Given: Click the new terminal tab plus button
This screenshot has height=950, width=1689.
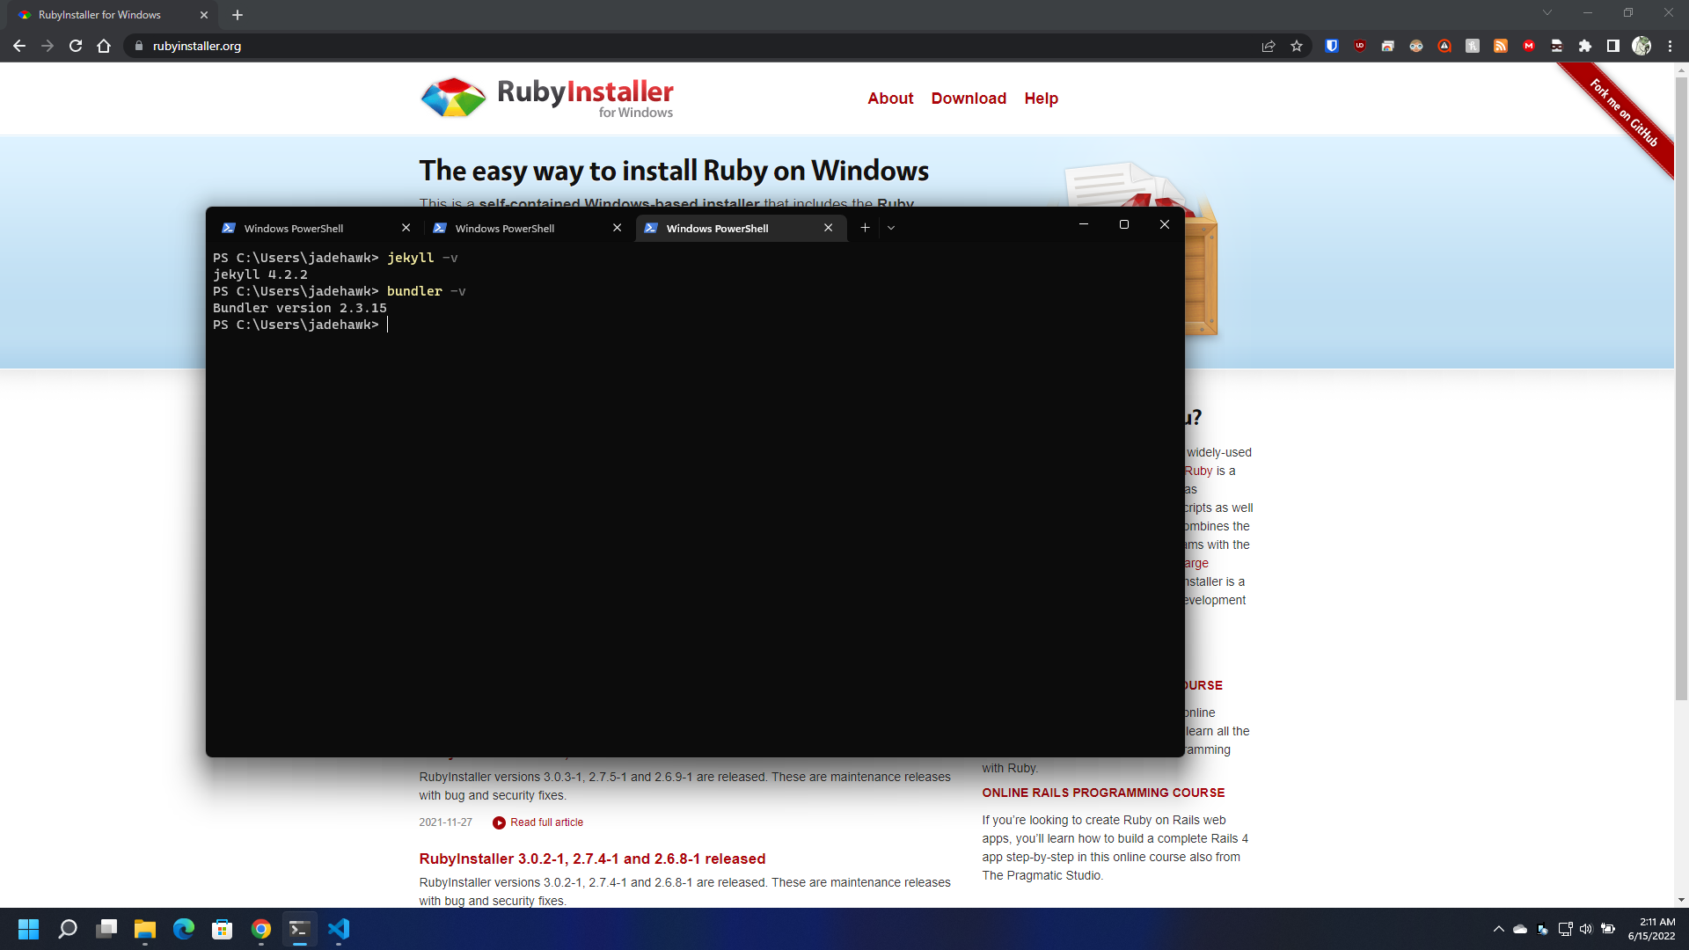Looking at the screenshot, I should tap(864, 227).
